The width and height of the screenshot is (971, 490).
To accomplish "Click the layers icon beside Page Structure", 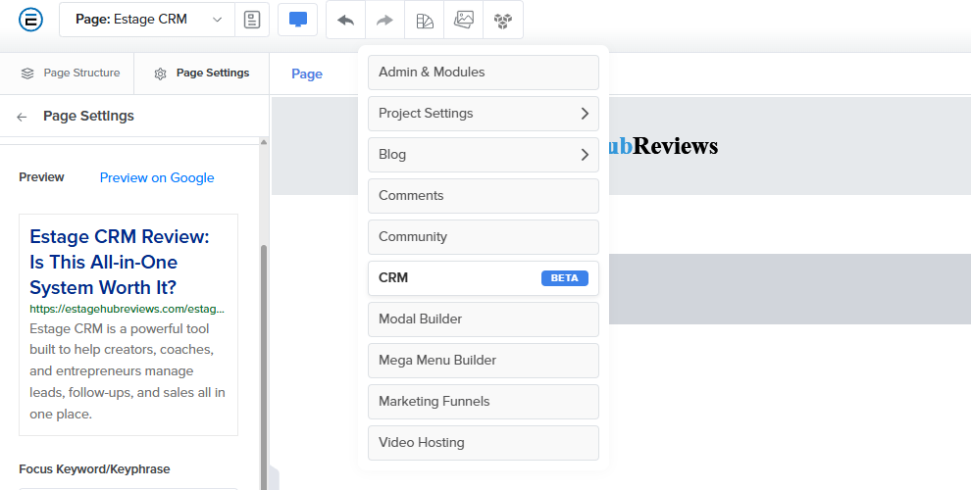I will [27, 73].
